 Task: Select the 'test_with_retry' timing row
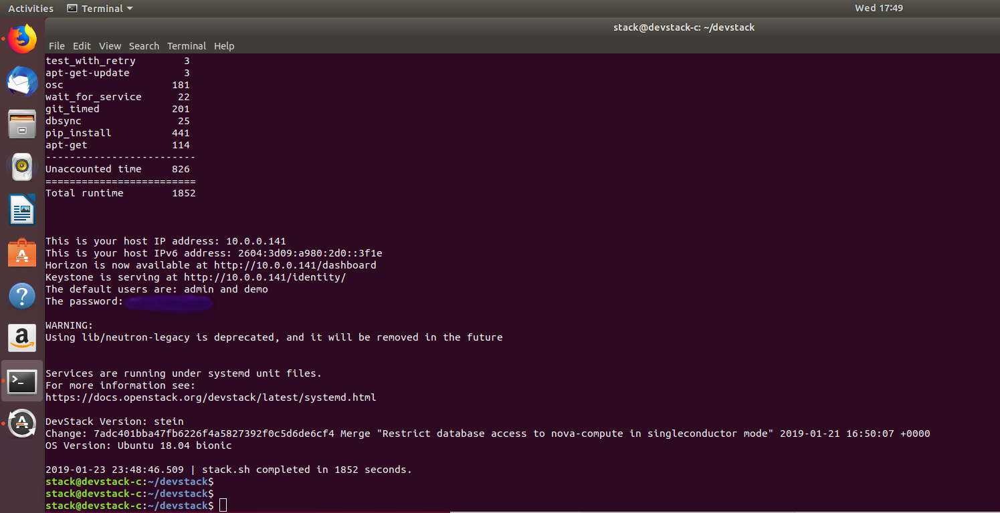pyautogui.click(x=118, y=61)
